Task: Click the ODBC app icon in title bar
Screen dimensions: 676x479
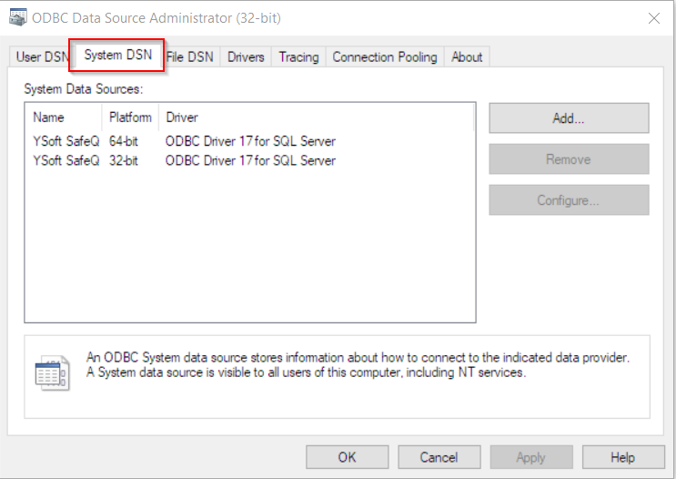Action: coord(17,18)
